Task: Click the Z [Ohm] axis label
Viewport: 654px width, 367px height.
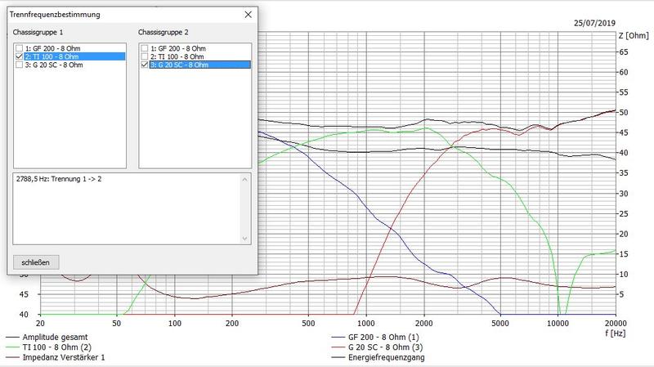Action: click(x=634, y=35)
